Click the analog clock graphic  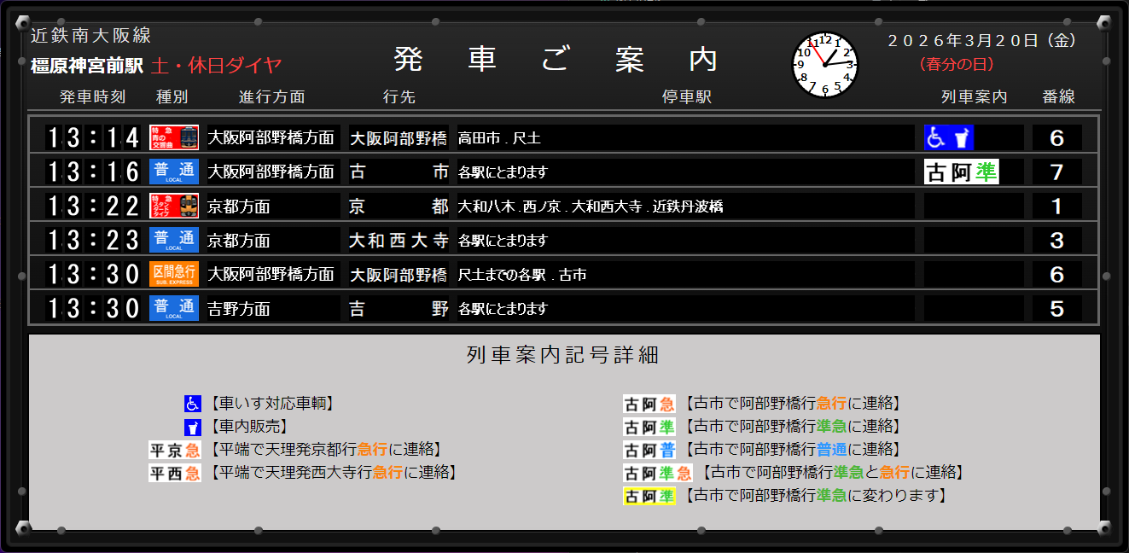click(825, 65)
